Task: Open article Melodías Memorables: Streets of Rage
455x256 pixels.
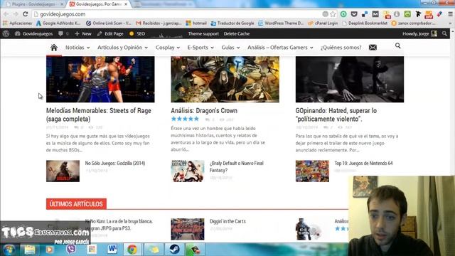Action: [99, 114]
